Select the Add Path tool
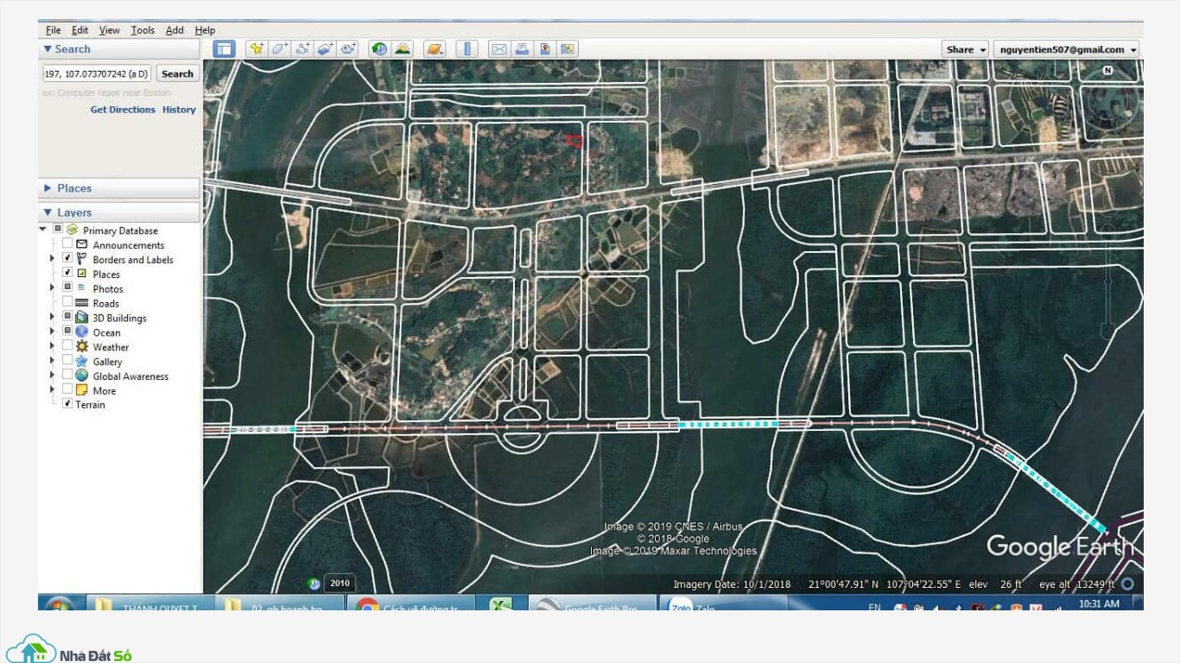1180x663 pixels. tap(302, 49)
